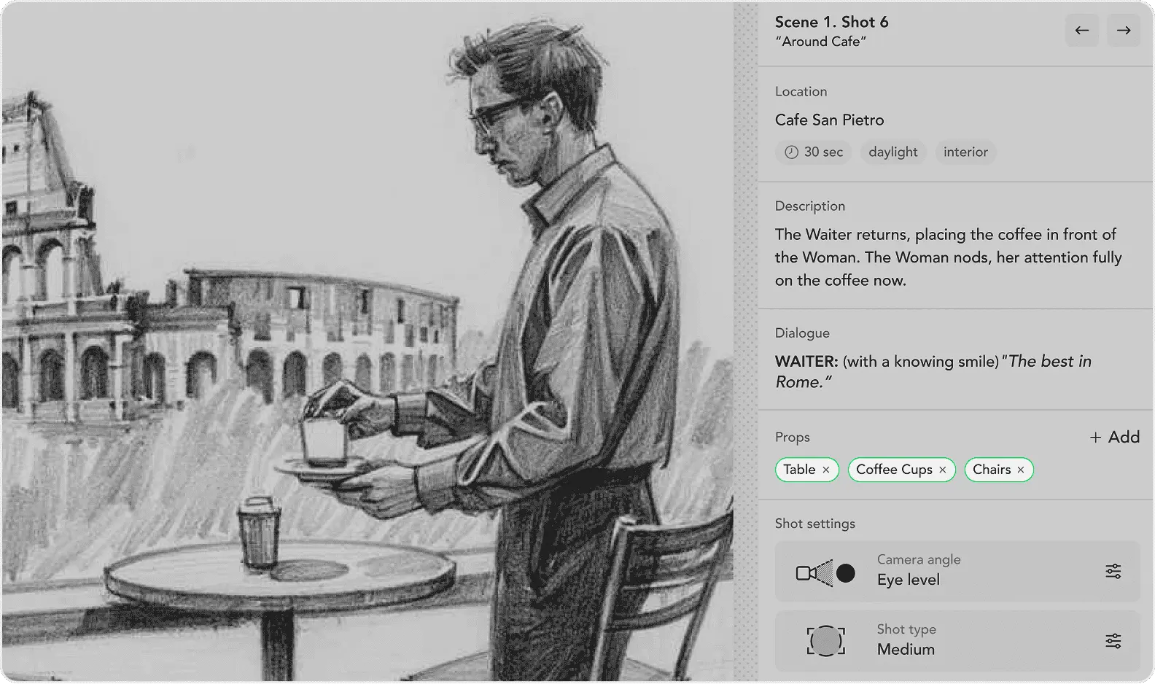The height and width of the screenshot is (684, 1155).
Task: Expand the Shot type Medium setting
Action: tap(948, 641)
